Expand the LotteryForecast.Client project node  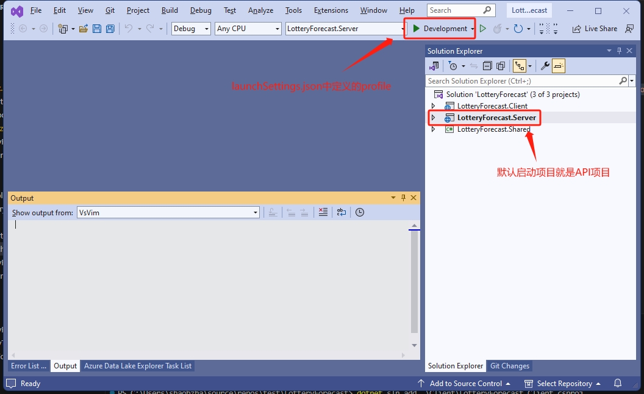tap(433, 106)
